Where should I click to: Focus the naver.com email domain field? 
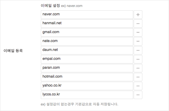pyautogui.click(x=87, y=14)
